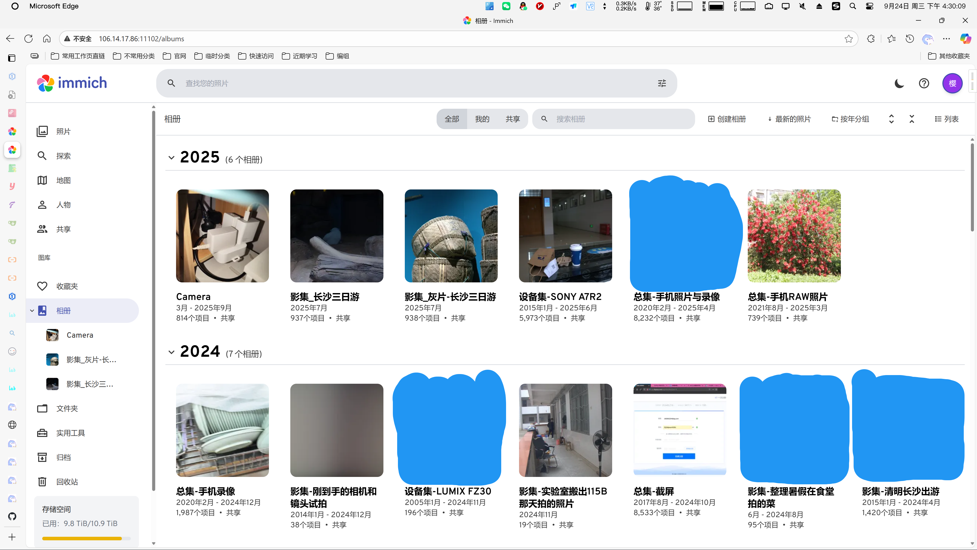This screenshot has height=550, width=977.
Task: Collapse the 2025 album group
Action: (x=171, y=158)
